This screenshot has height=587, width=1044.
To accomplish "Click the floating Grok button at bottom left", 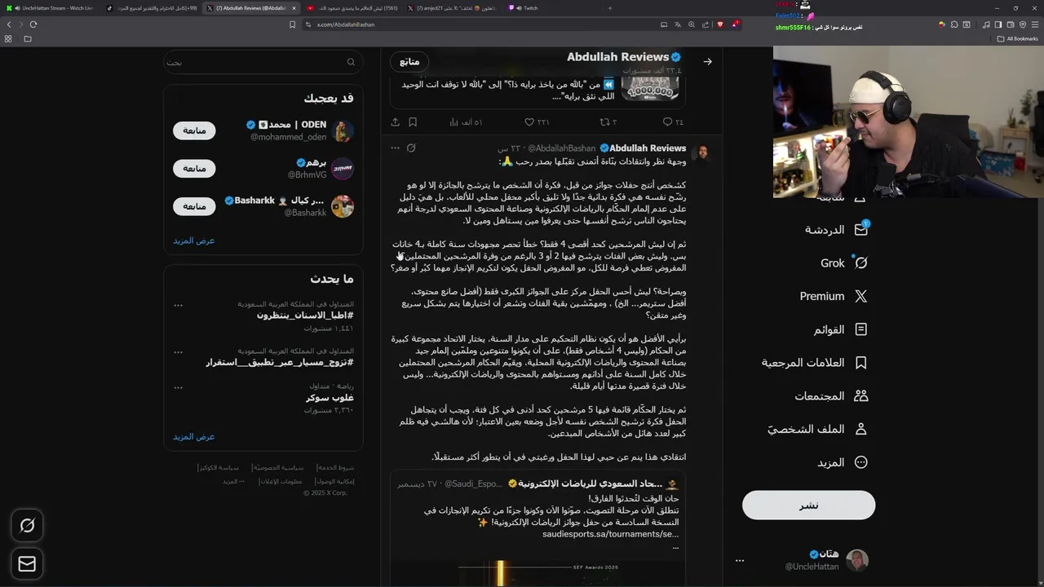I will [27, 526].
